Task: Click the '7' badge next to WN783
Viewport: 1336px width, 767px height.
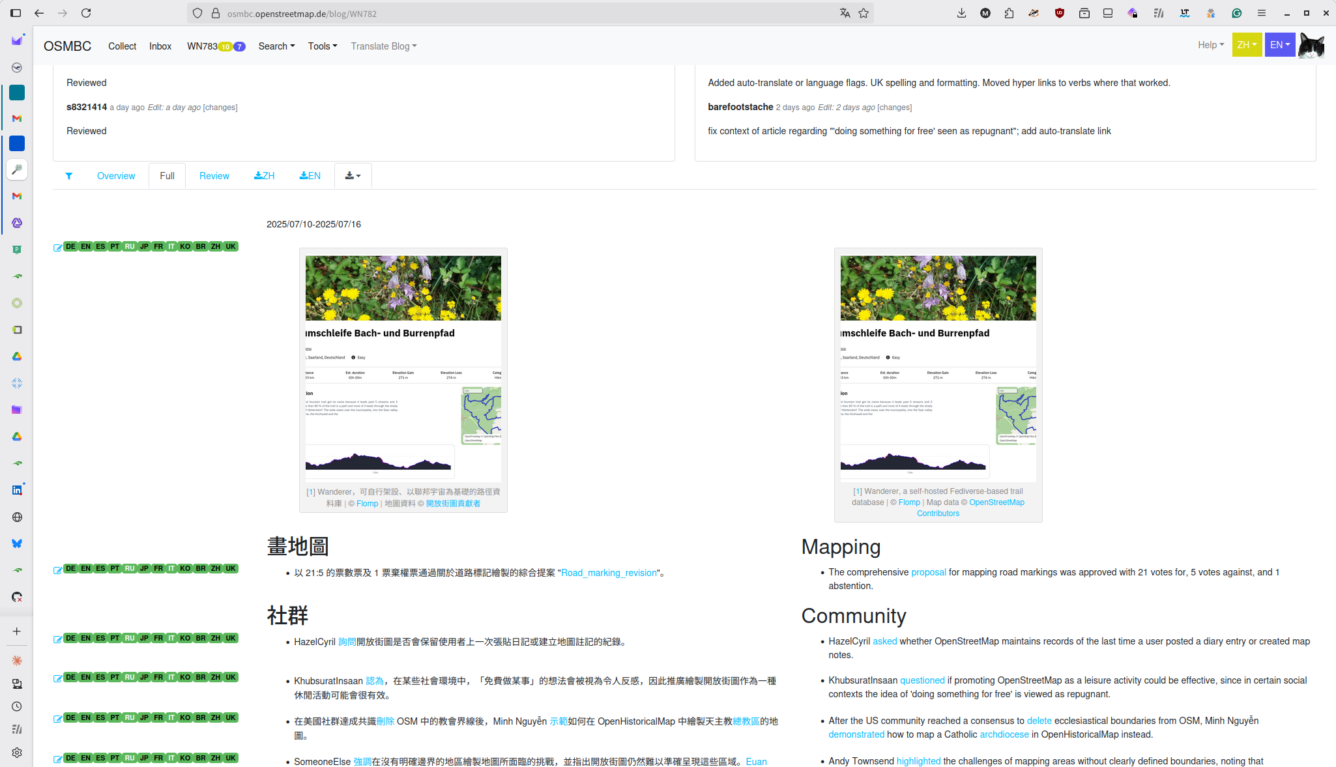Action: 239,47
